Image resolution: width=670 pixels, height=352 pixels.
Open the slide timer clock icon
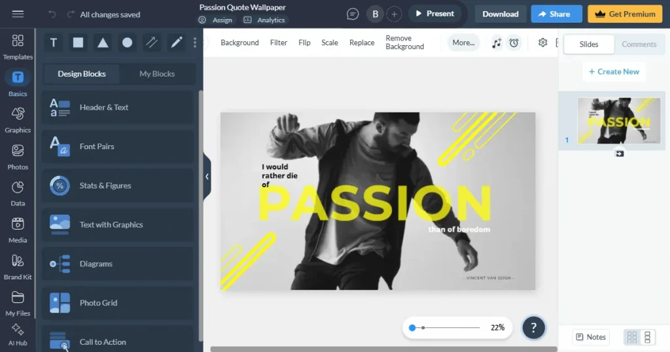coord(514,43)
